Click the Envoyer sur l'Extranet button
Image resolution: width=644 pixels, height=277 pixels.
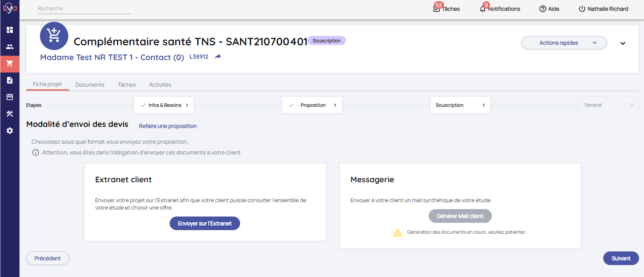205,223
